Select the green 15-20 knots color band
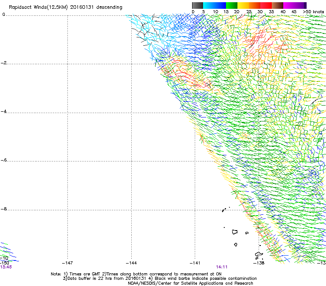326x286 pixels. coord(232,5)
